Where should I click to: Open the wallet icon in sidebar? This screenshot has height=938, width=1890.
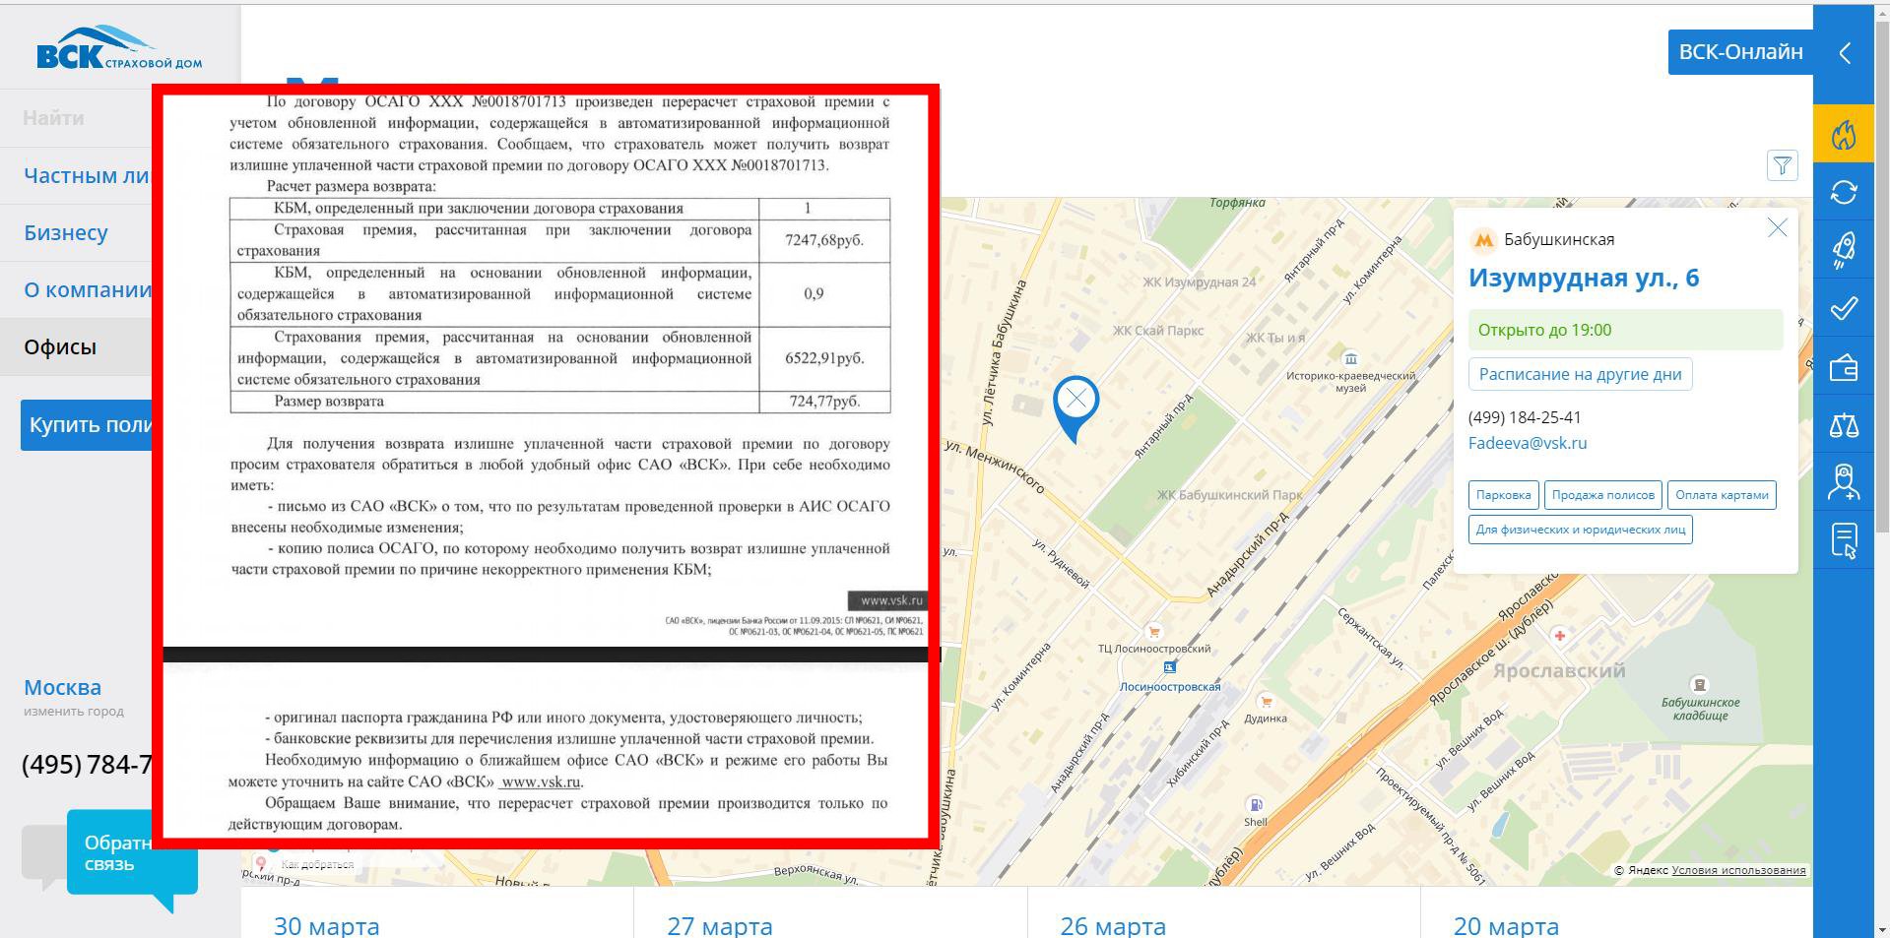(x=1843, y=367)
